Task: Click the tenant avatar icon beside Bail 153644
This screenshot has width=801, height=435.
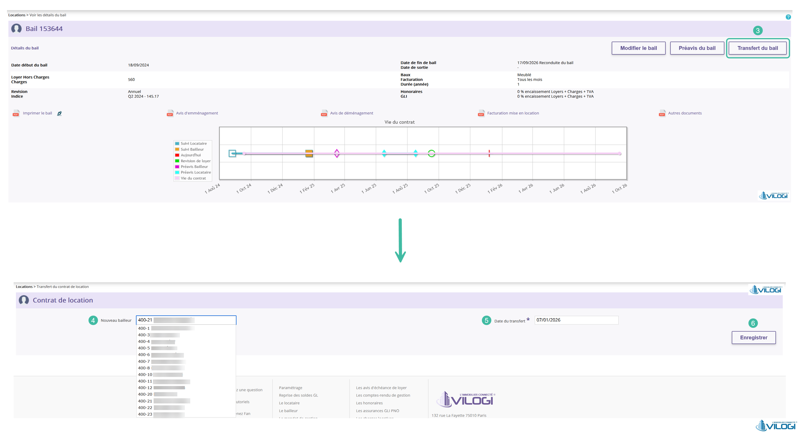Action: [x=16, y=29]
